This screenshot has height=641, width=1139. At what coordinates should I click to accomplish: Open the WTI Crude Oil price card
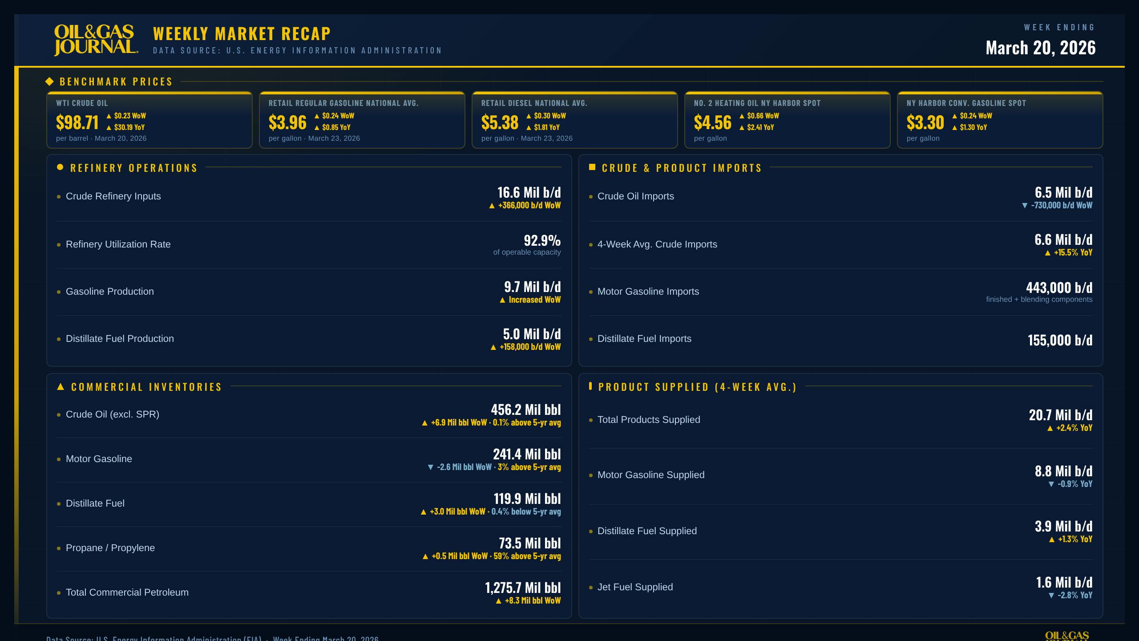click(149, 120)
